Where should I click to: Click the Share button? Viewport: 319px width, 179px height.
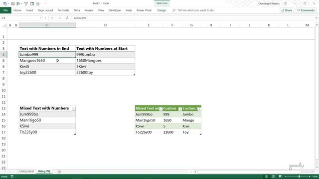(x=287, y=10)
